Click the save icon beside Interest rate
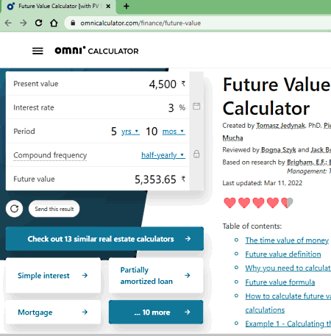This screenshot has width=331, height=336. pyautogui.click(x=196, y=107)
